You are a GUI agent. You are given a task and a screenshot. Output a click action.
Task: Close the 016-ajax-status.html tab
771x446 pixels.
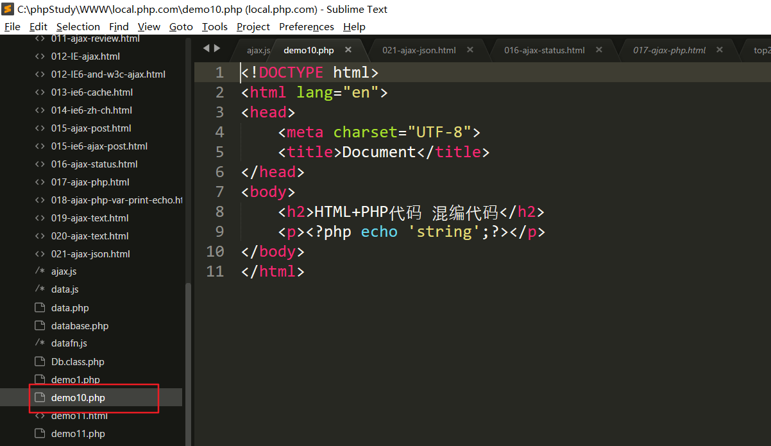pos(599,50)
